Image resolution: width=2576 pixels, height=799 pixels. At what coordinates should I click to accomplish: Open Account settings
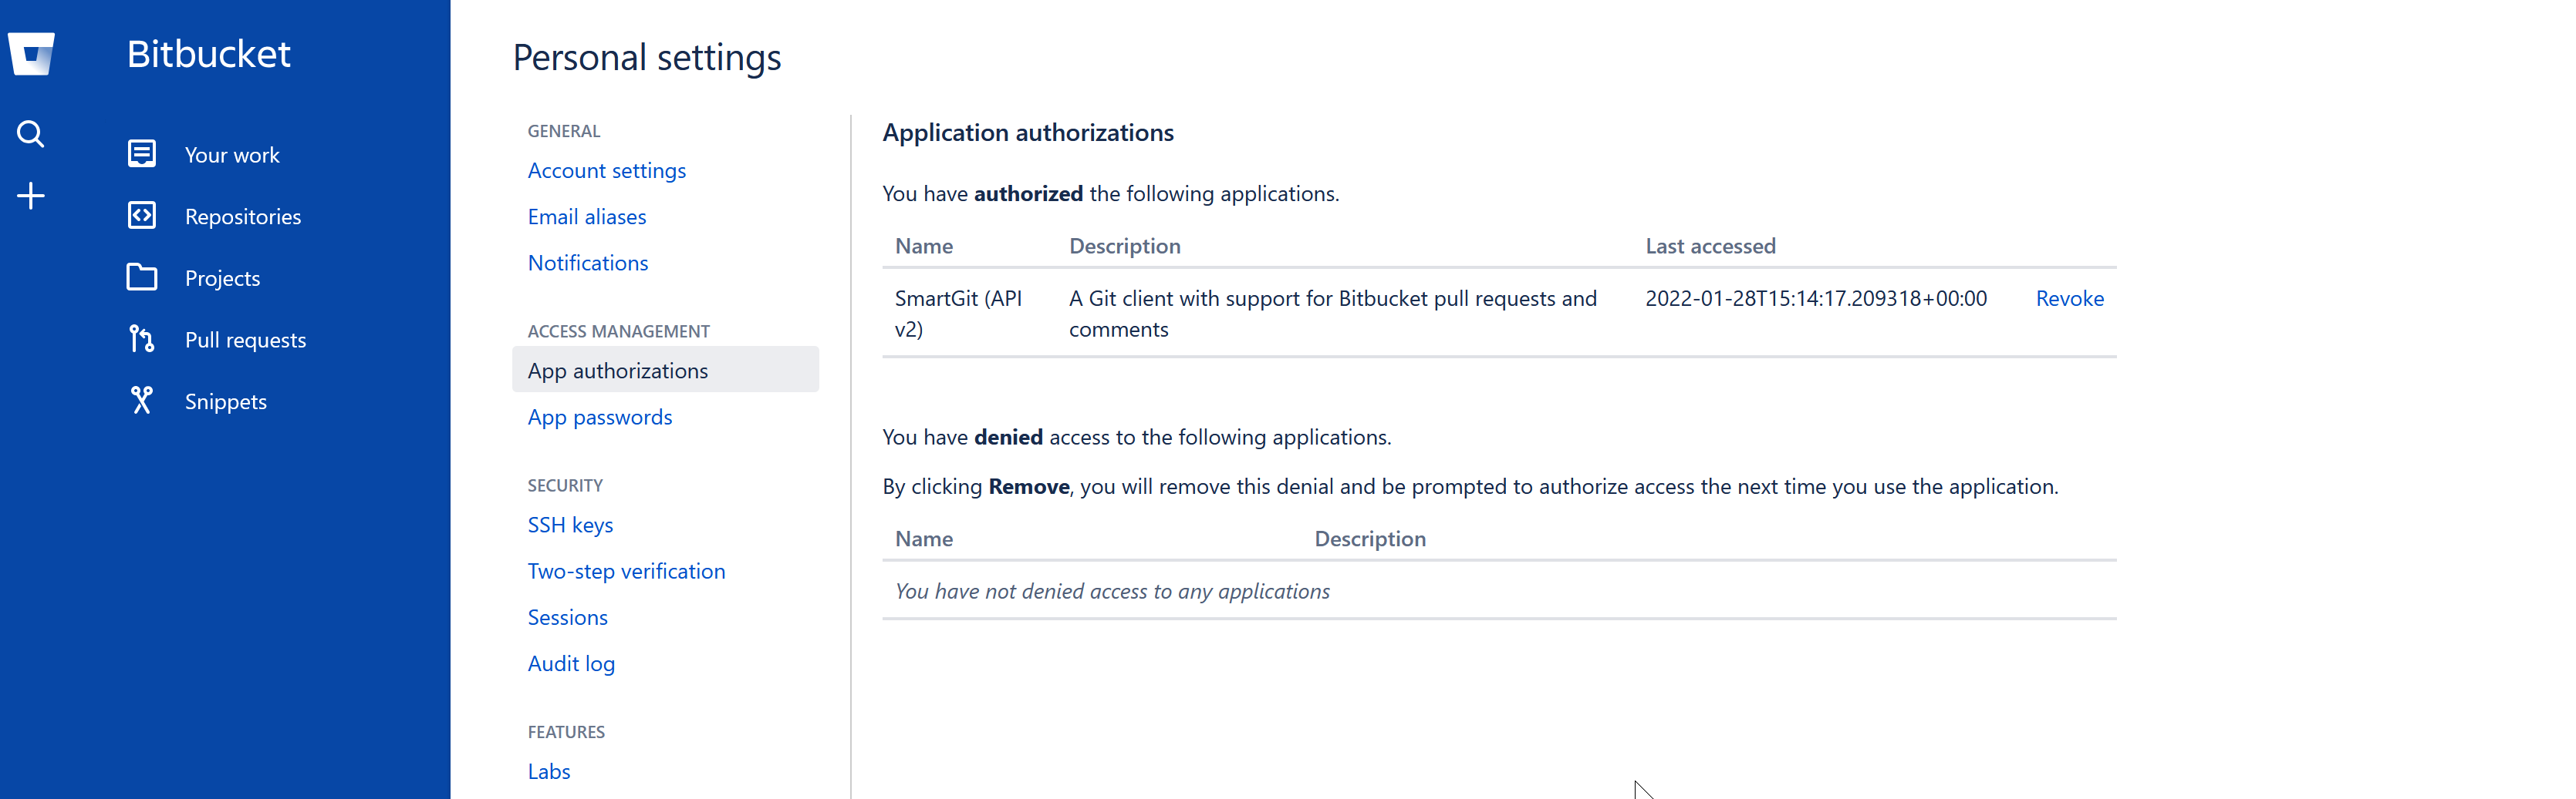pos(606,170)
